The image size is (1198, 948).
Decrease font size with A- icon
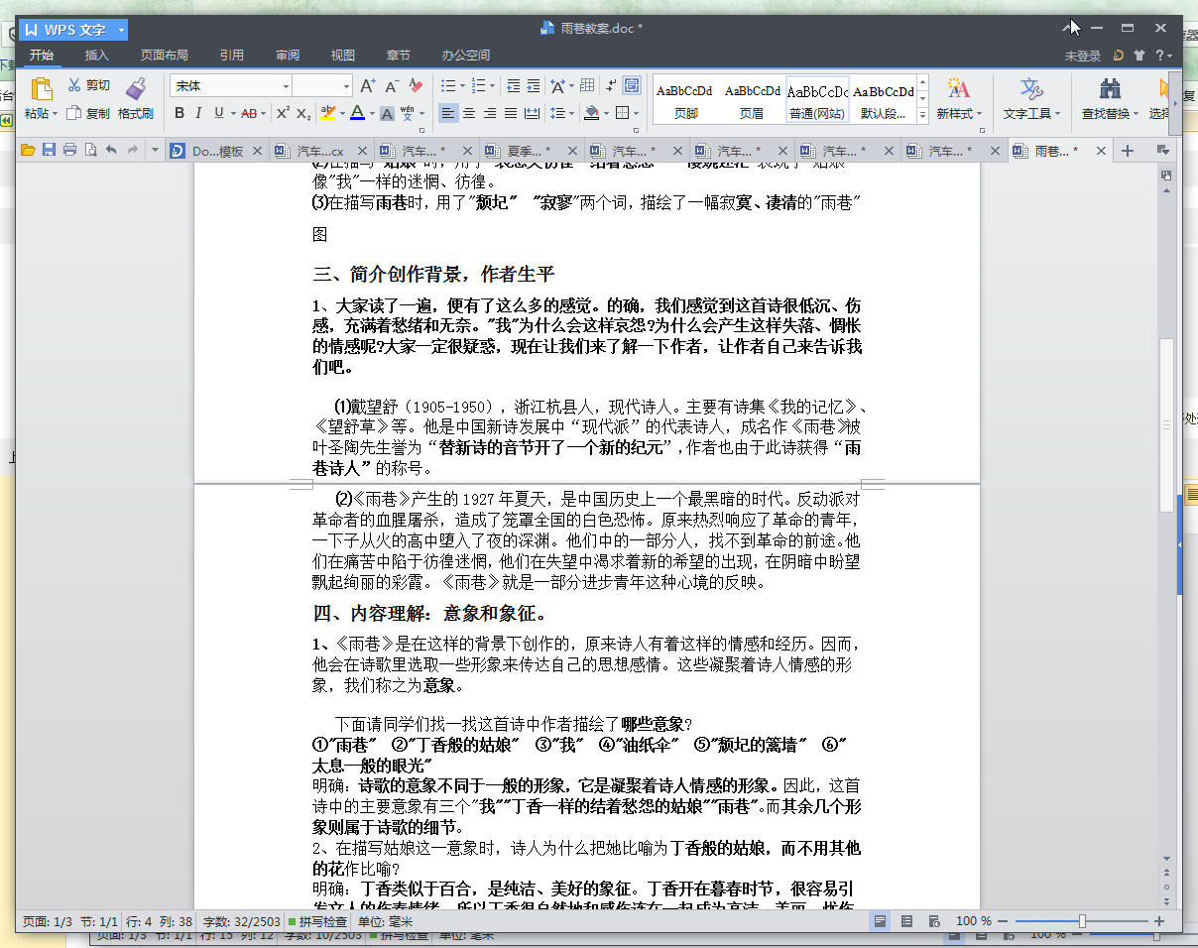click(x=392, y=86)
